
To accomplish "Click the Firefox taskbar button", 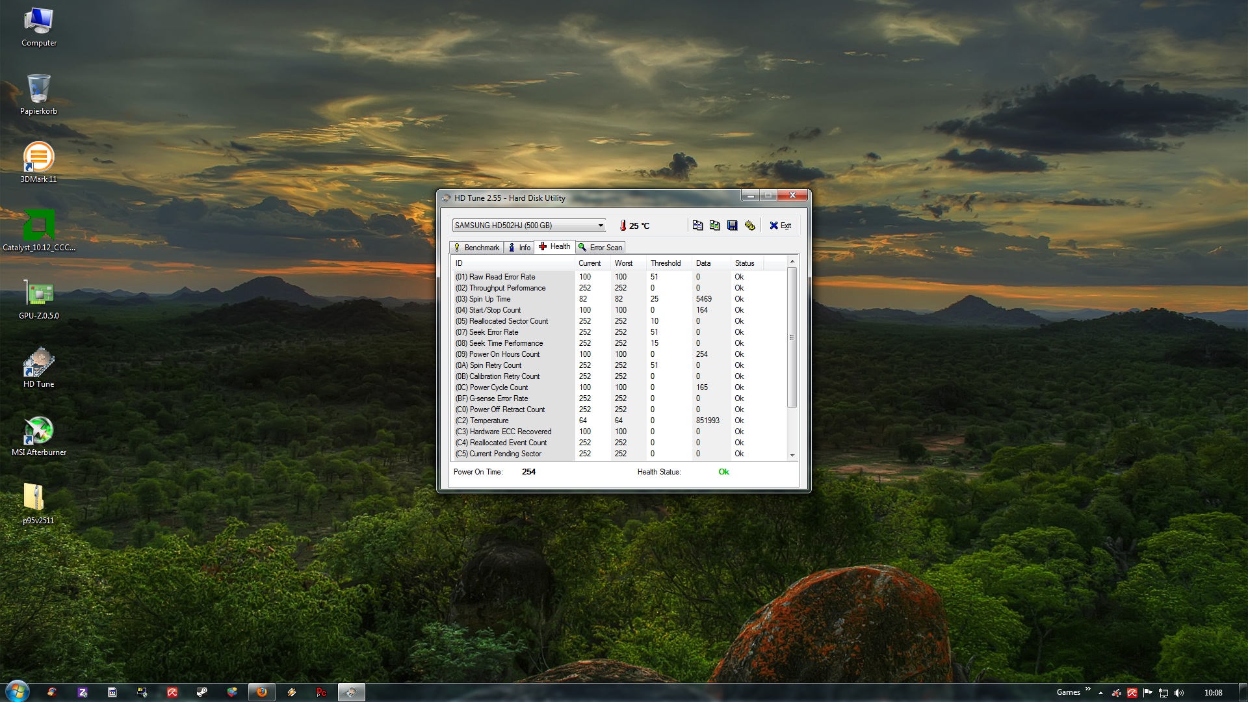I will point(262,692).
